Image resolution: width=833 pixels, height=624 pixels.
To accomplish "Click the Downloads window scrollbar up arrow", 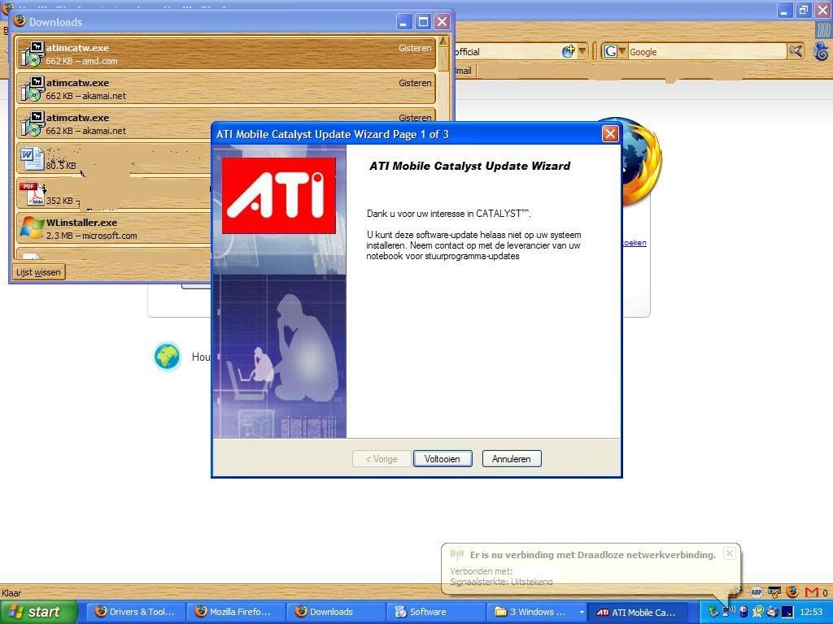I will [x=443, y=41].
